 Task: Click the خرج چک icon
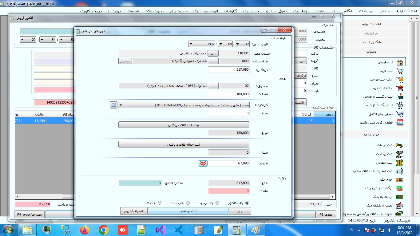click(x=399, y=180)
